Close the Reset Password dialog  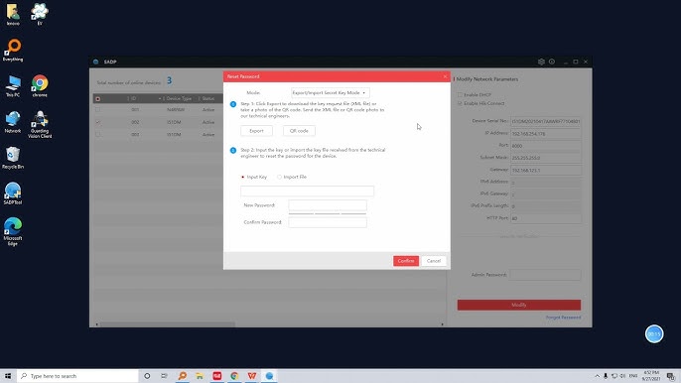coord(445,76)
